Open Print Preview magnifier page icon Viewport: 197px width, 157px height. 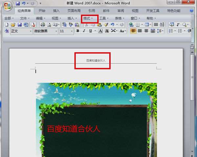click(49, 24)
